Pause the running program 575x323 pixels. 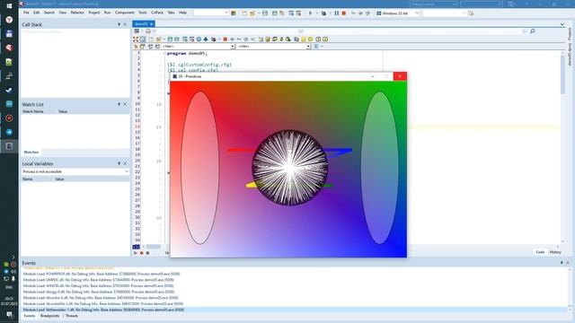coord(336,13)
